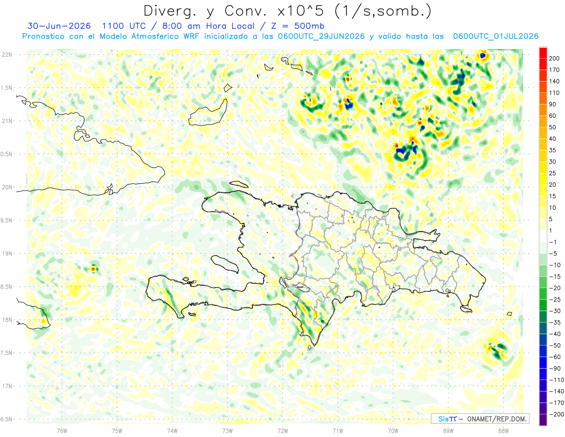Viewport: 565px width, 437px height.
Task: Click the '0.5N' latitude label
Action: point(7,154)
